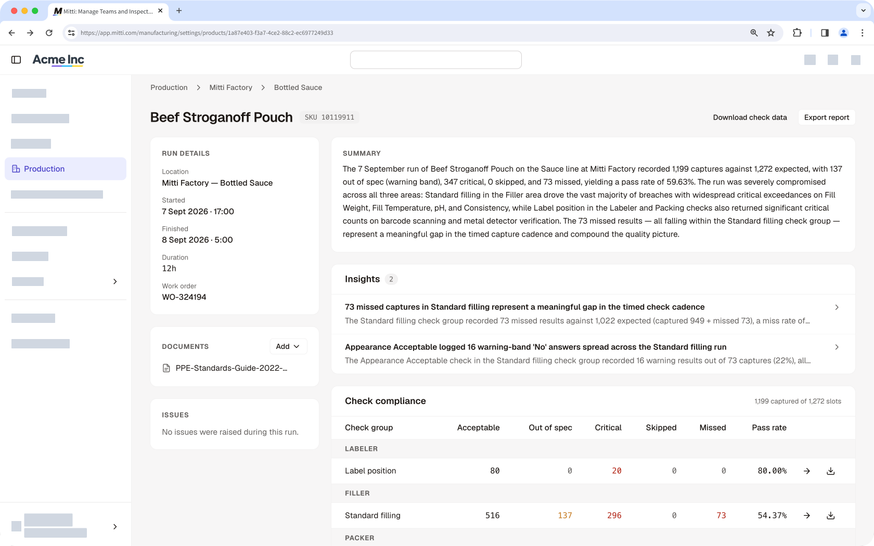This screenshot has height=546, width=874.
Task: Go to Production breadcrumb
Action: click(169, 87)
